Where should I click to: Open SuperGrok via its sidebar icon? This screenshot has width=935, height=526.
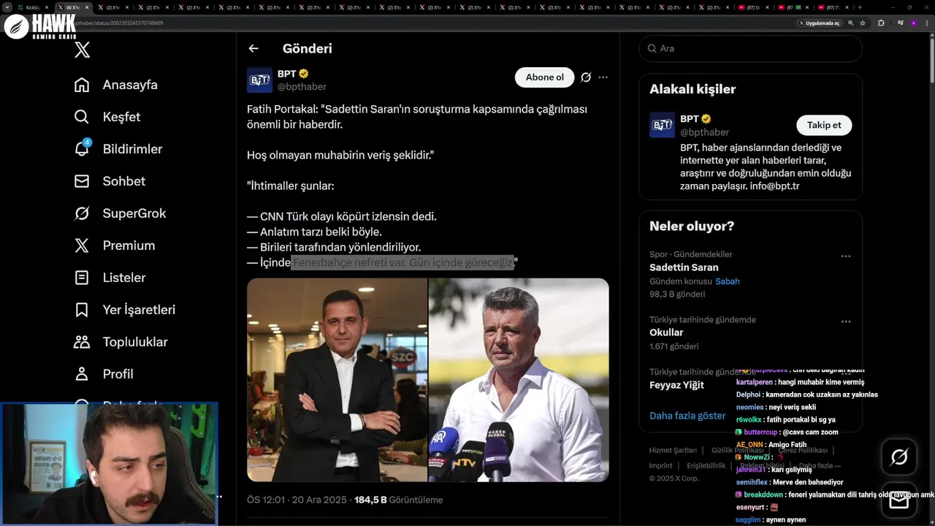[82, 213]
